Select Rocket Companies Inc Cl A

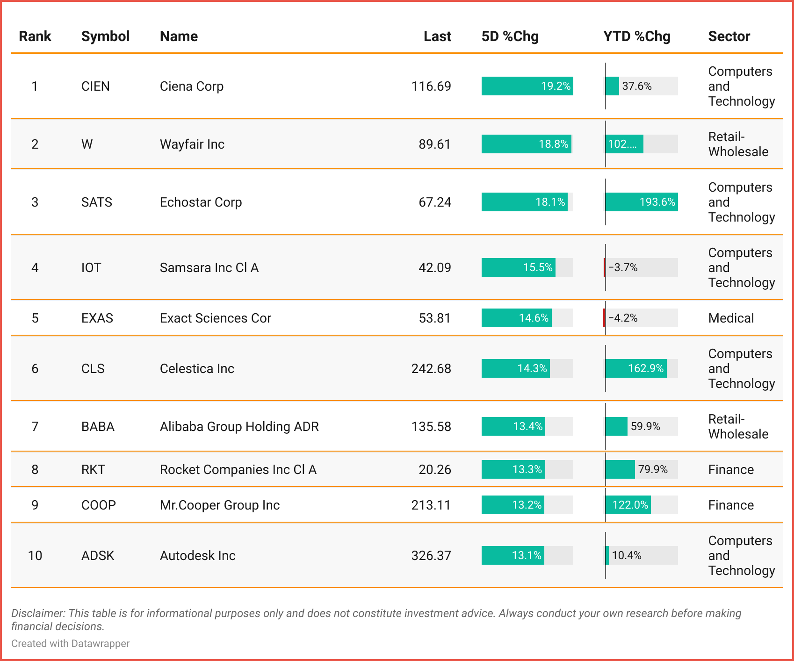click(238, 469)
